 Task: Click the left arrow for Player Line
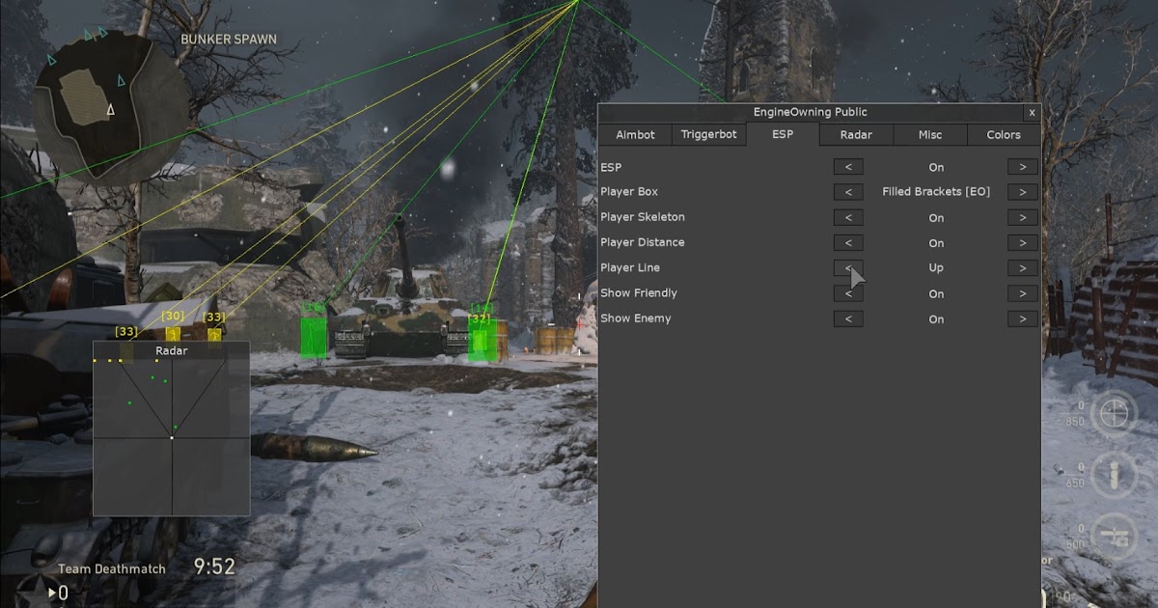tap(848, 268)
